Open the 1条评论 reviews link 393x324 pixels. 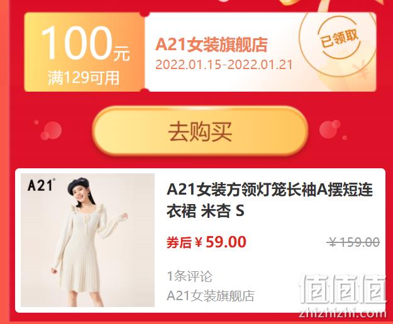(189, 276)
